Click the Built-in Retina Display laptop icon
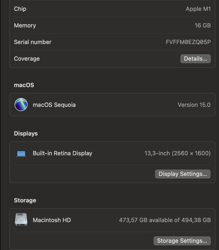The height and width of the screenshot is (250, 219). point(21,154)
